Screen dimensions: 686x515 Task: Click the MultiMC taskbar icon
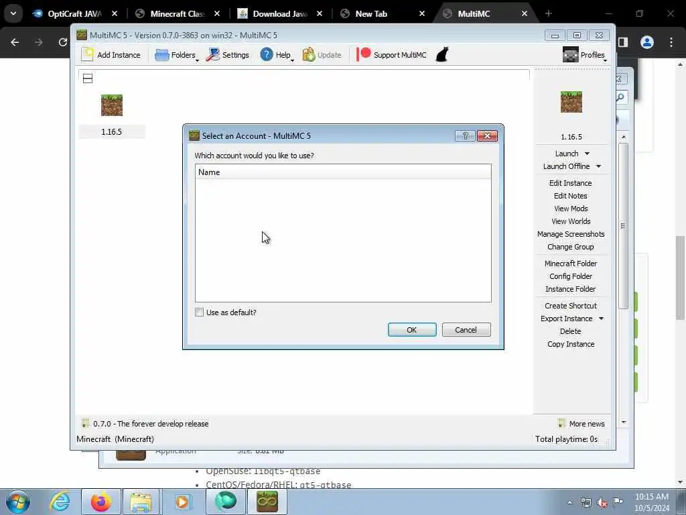[267, 502]
